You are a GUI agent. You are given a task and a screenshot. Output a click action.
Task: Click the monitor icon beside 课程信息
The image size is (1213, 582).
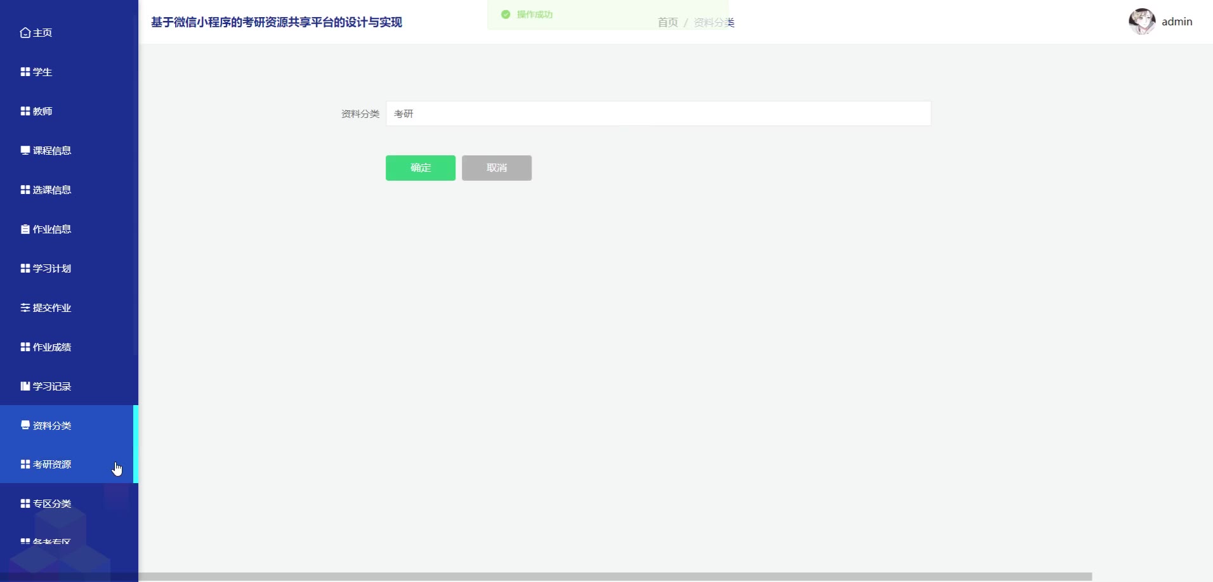(25, 150)
